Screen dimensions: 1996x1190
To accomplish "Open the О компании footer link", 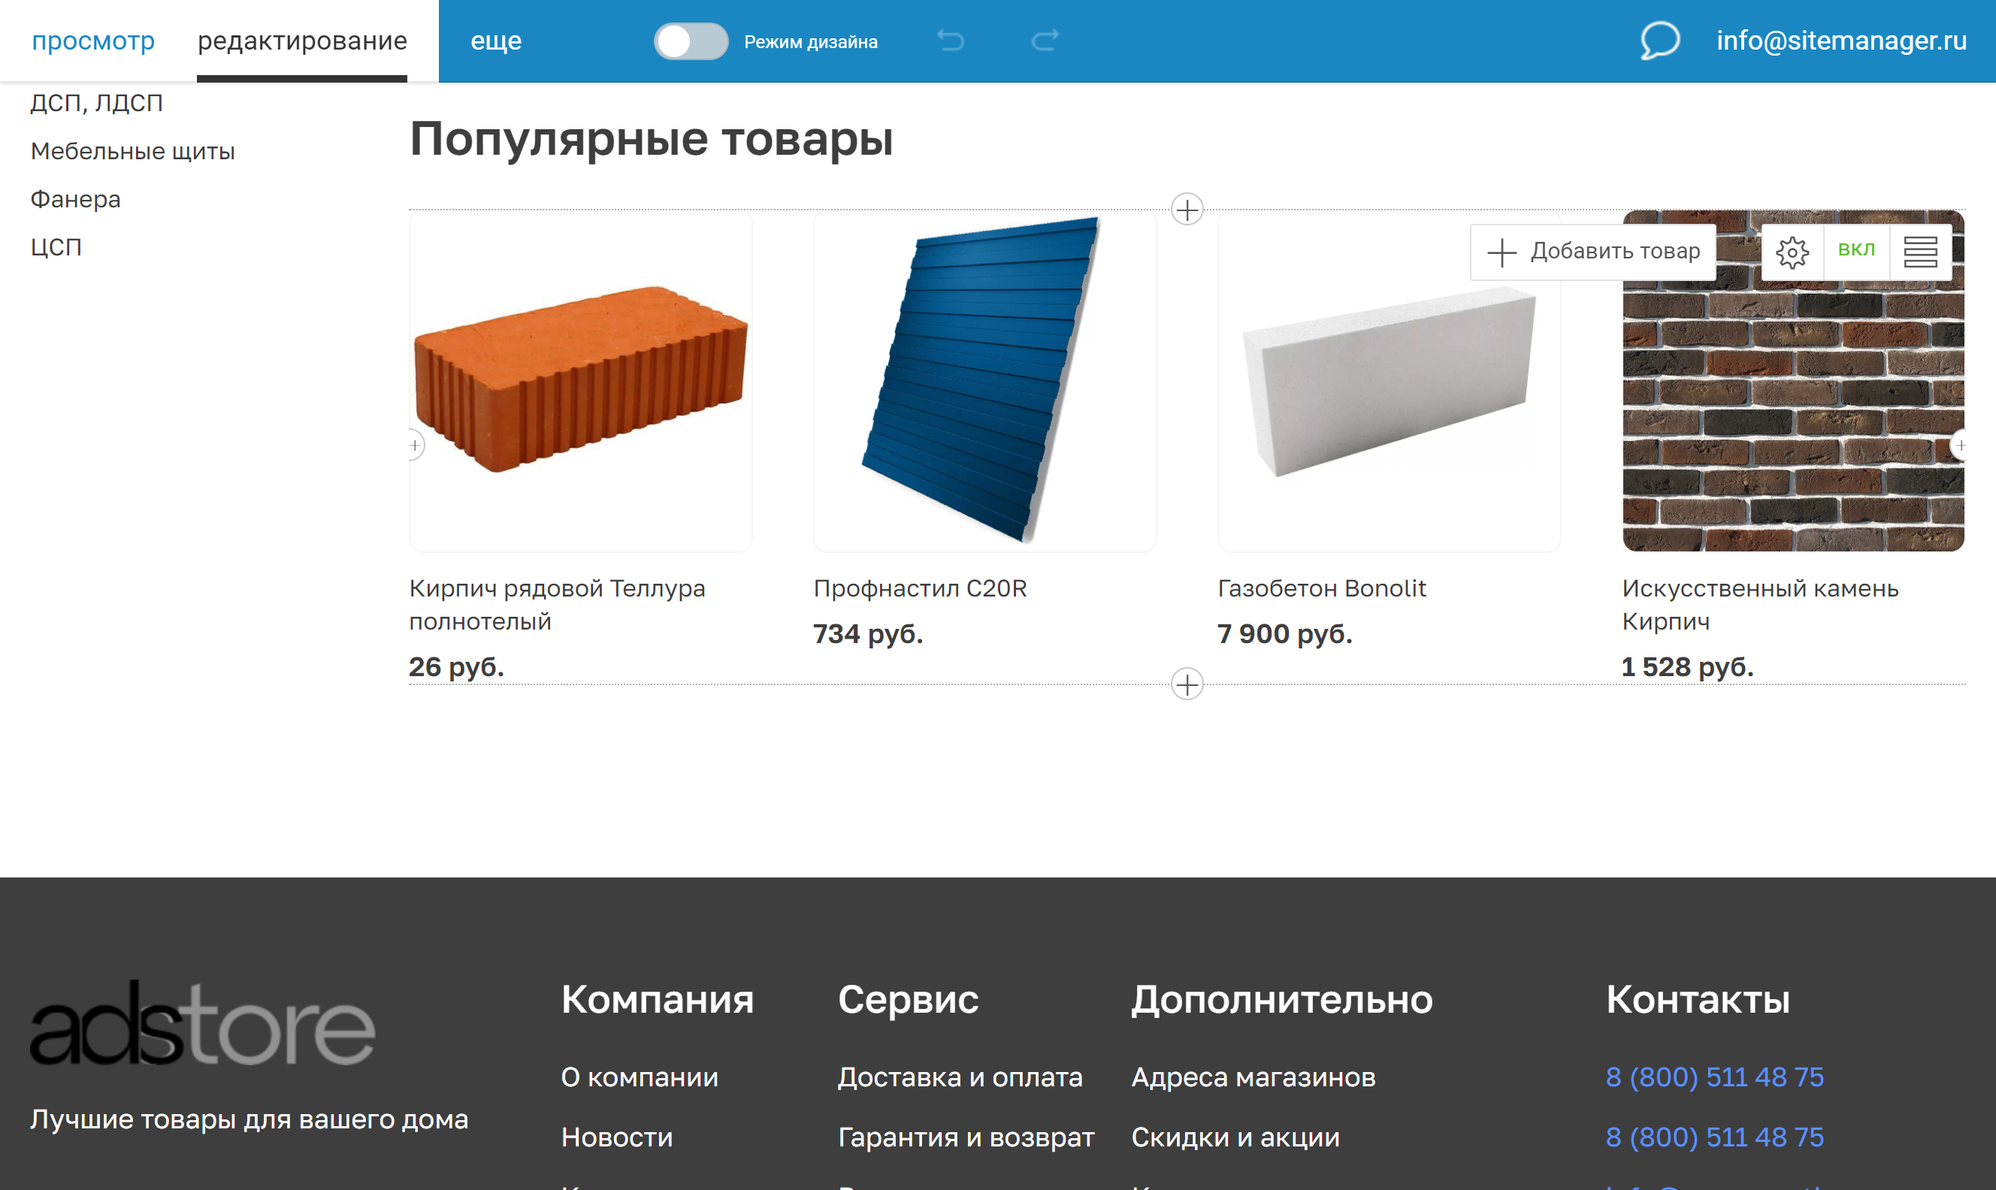I will tap(639, 1077).
